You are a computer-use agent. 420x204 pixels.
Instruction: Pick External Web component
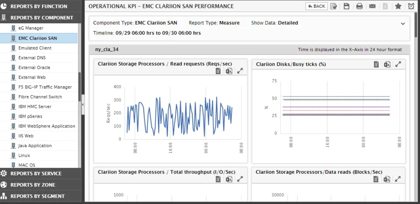(39, 77)
